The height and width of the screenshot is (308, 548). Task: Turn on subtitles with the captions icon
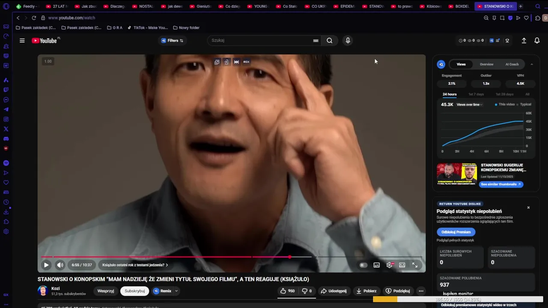377,265
